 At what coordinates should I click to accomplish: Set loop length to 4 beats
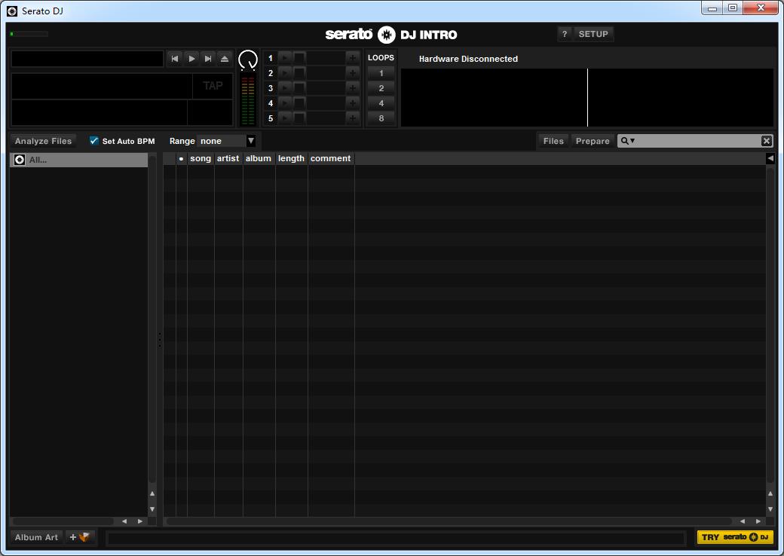(381, 103)
